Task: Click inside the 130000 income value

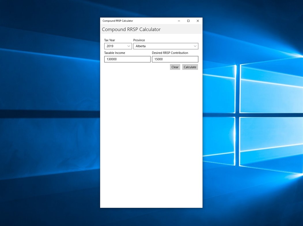Action: click(112, 59)
